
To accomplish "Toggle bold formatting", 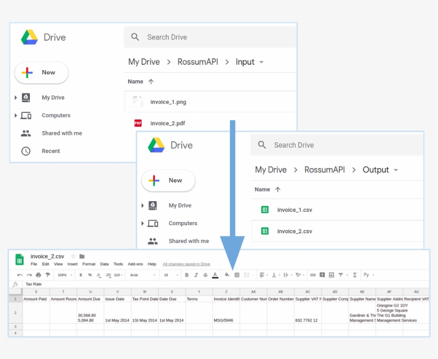I will 187,275.
